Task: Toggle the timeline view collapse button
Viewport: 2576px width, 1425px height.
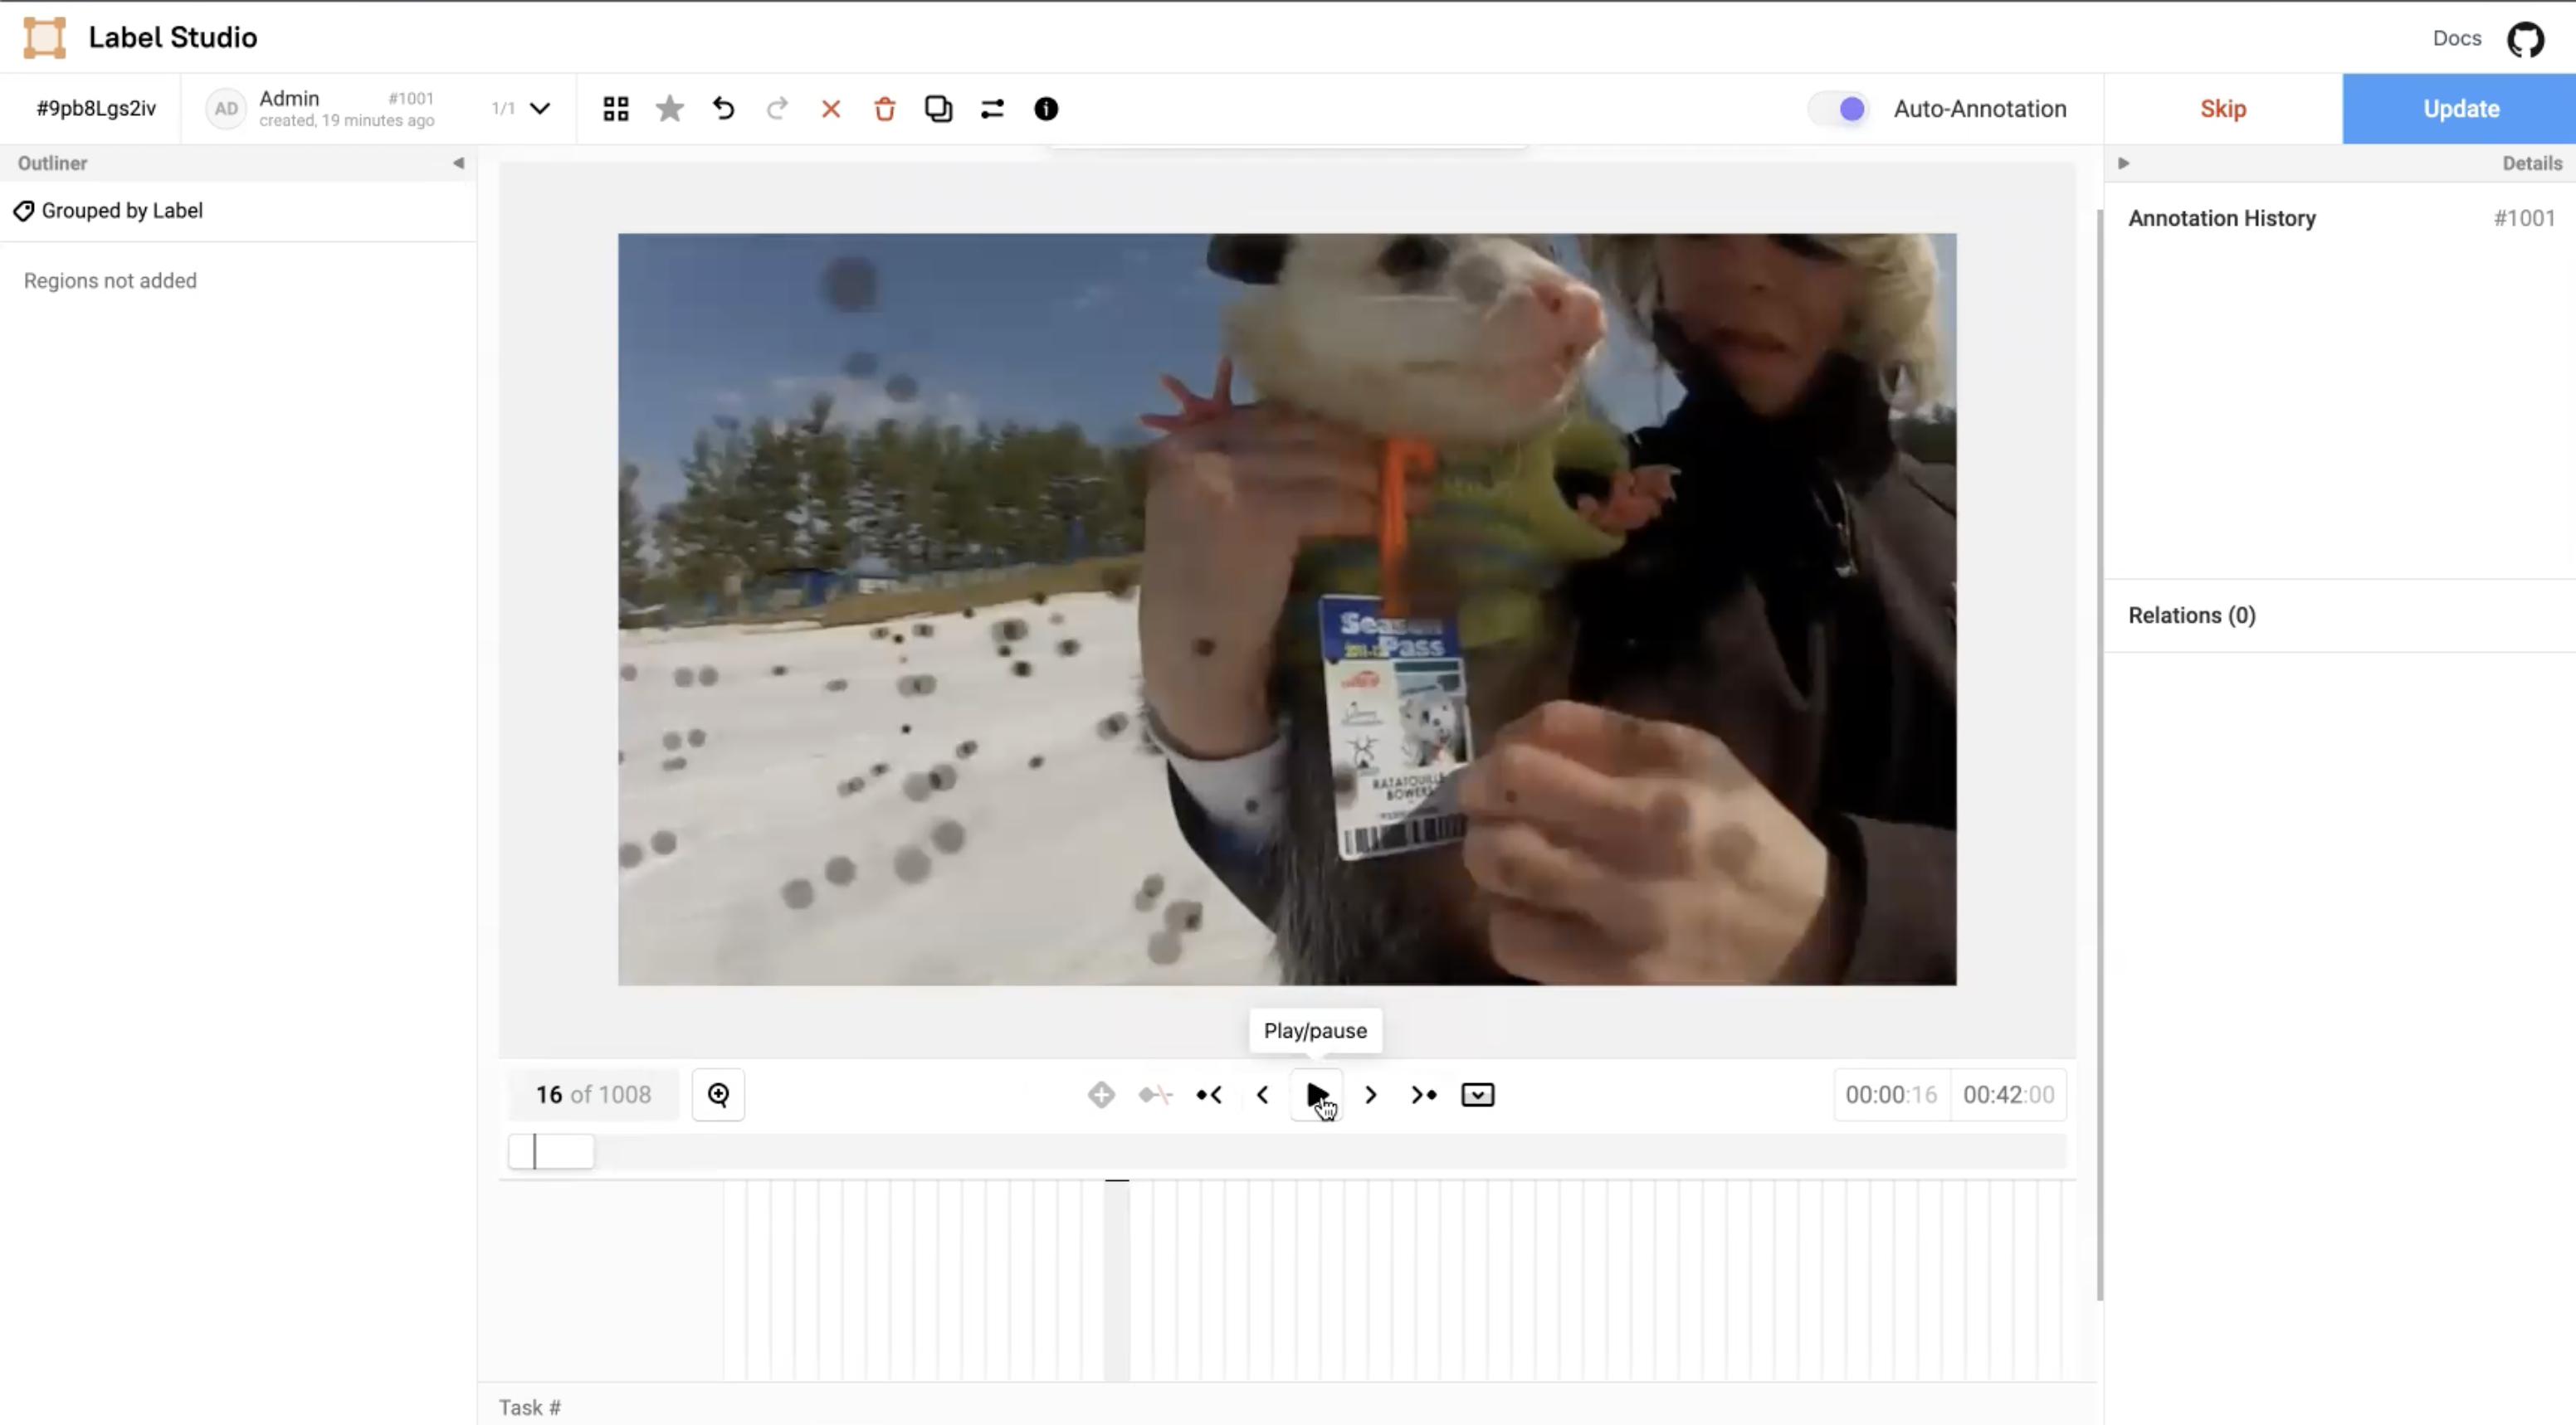Action: click(1477, 1095)
